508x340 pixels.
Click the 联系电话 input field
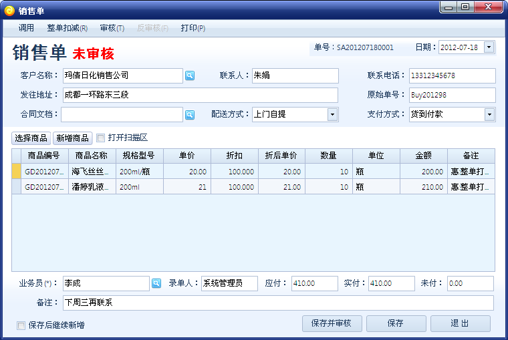[x=453, y=75]
